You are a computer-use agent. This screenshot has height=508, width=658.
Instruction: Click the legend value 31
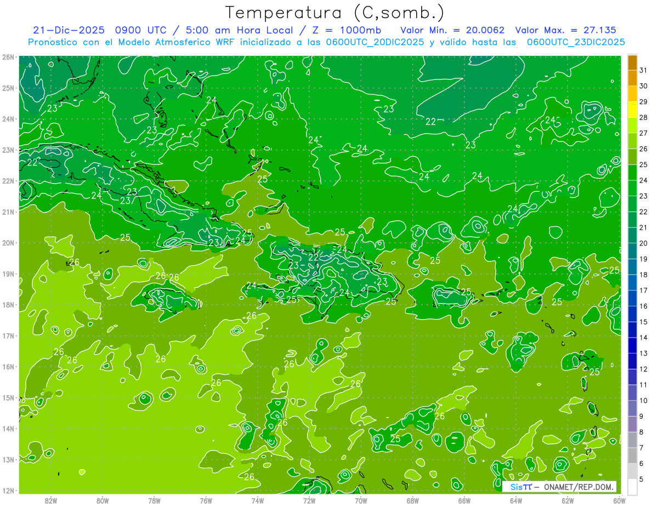(x=644, y=70)
